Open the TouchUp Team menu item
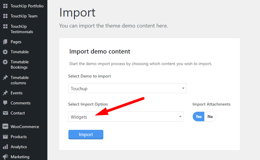The image size is (260, 160). point(24,16)
